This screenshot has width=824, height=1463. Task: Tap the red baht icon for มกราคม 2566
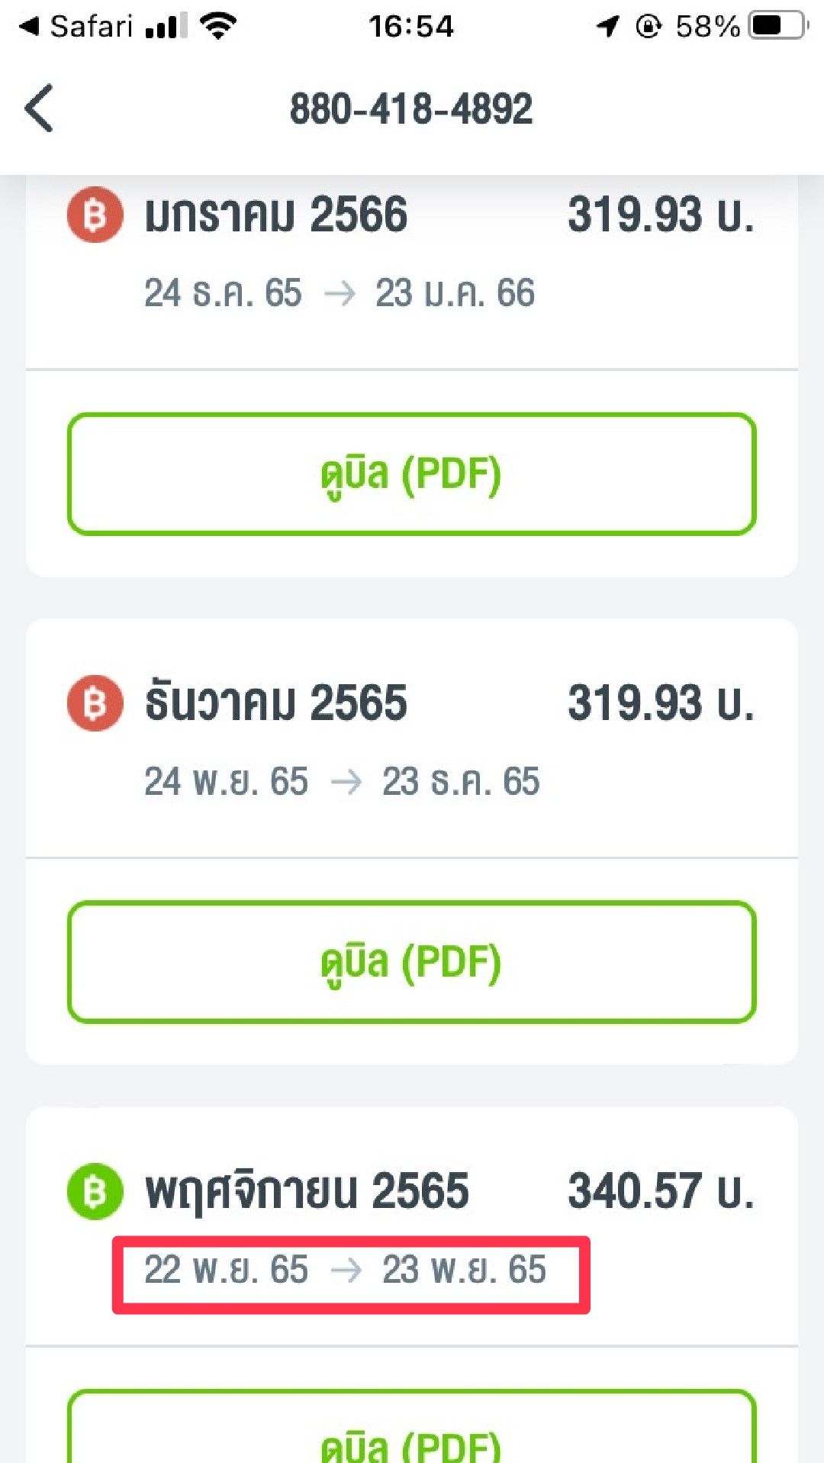pyautogui.click(x=95, y=215)
